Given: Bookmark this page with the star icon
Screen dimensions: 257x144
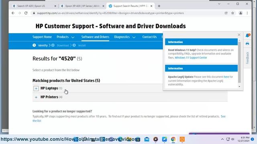Looking at the screenshot, I should 233,13.
